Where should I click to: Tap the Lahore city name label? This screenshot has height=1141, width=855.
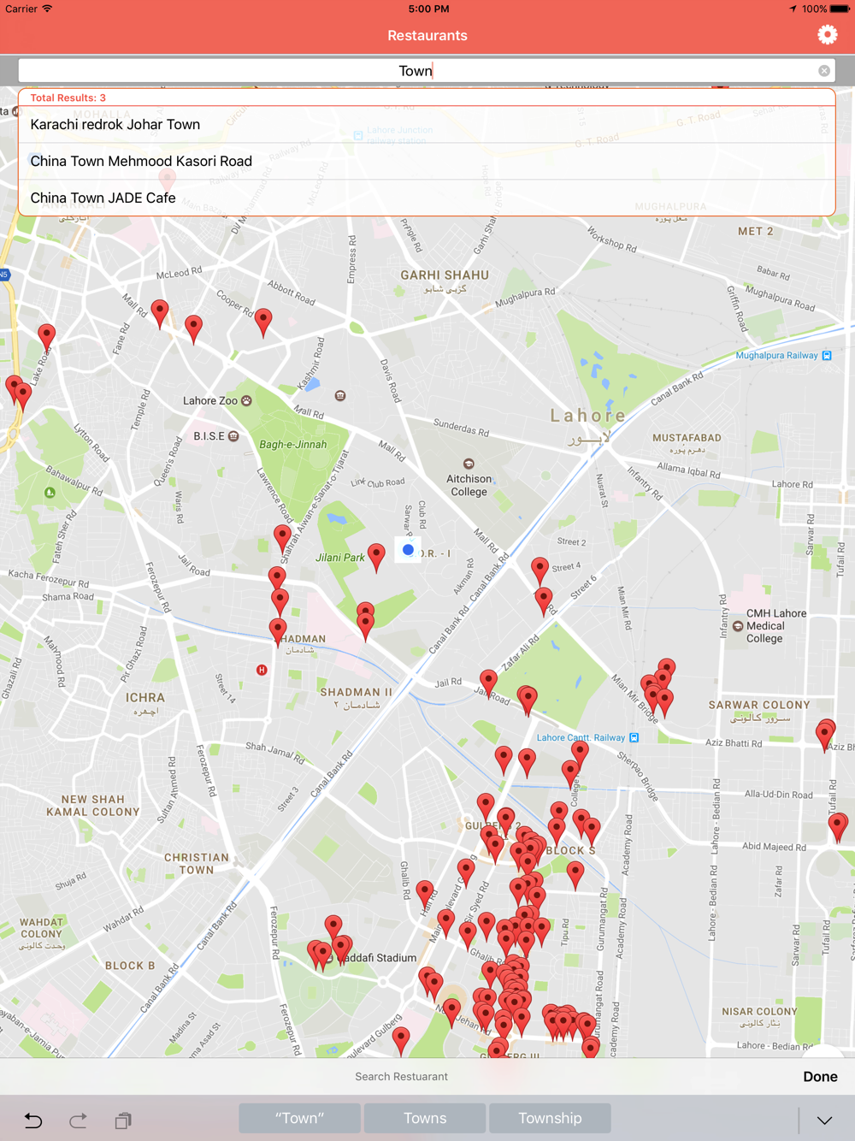click(x=588, y=417)
